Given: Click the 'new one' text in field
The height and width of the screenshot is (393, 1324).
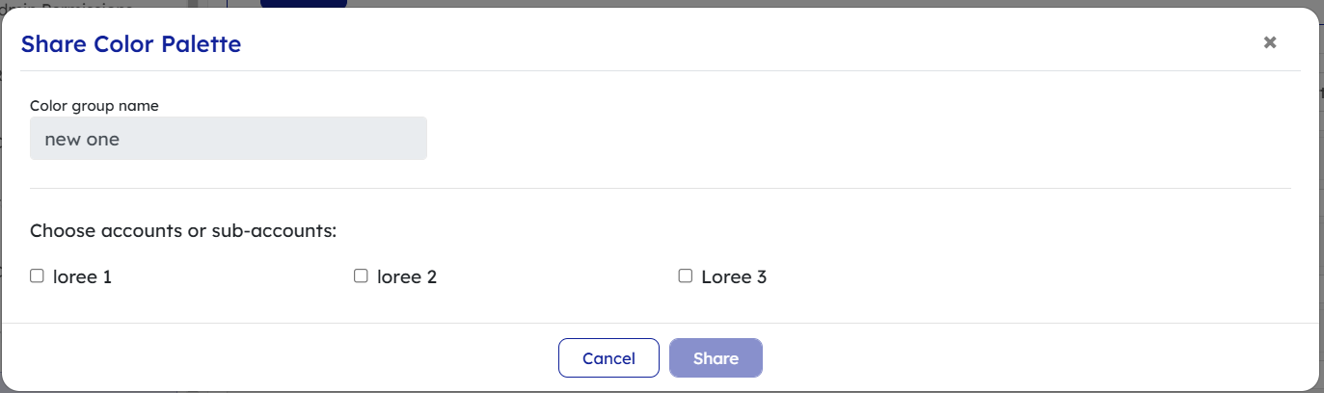Looking at the screenshot, I should point(82,139).
